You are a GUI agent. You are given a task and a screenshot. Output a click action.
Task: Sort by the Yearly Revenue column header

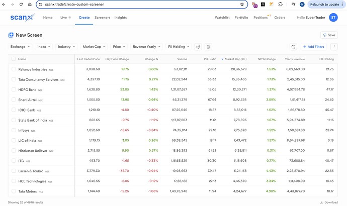pos(295,59)
